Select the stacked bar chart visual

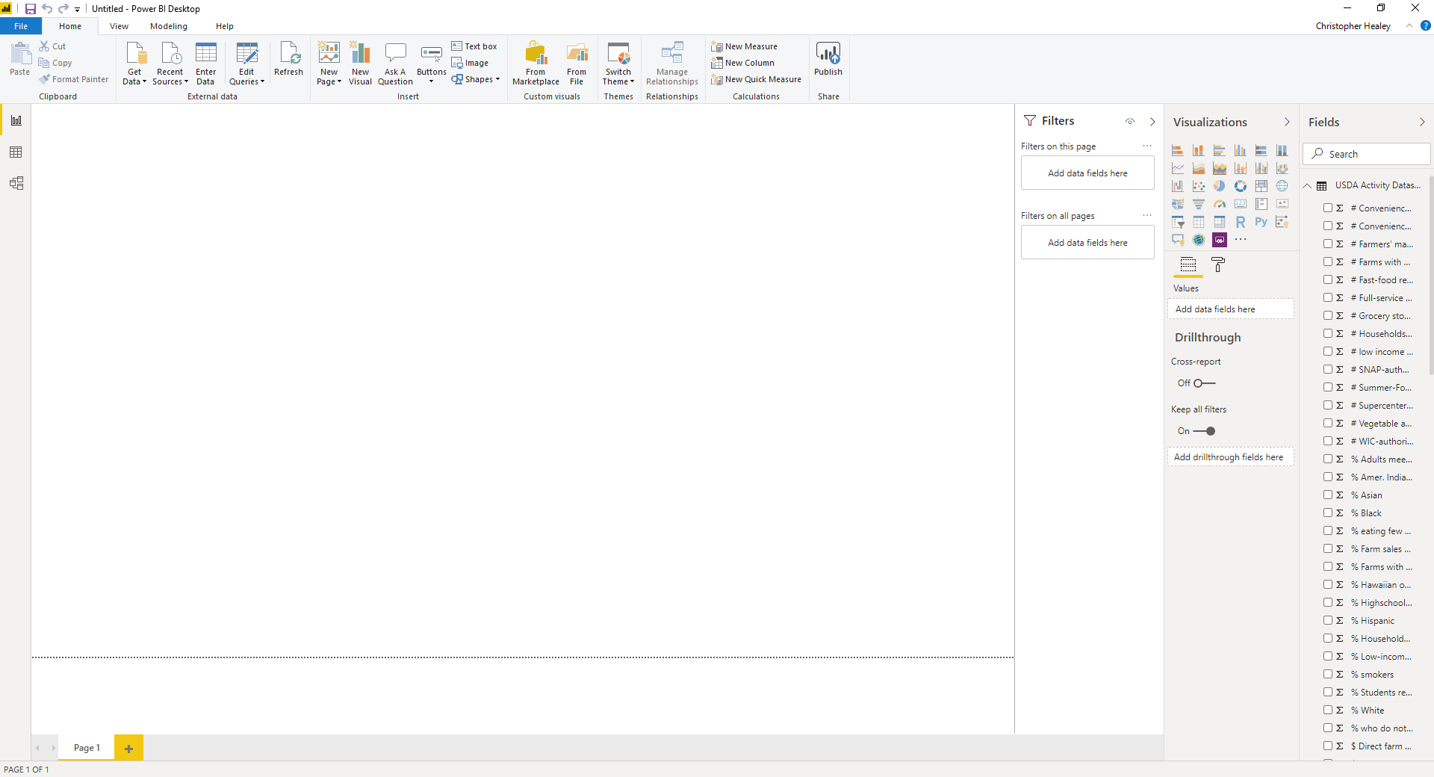1178,150
